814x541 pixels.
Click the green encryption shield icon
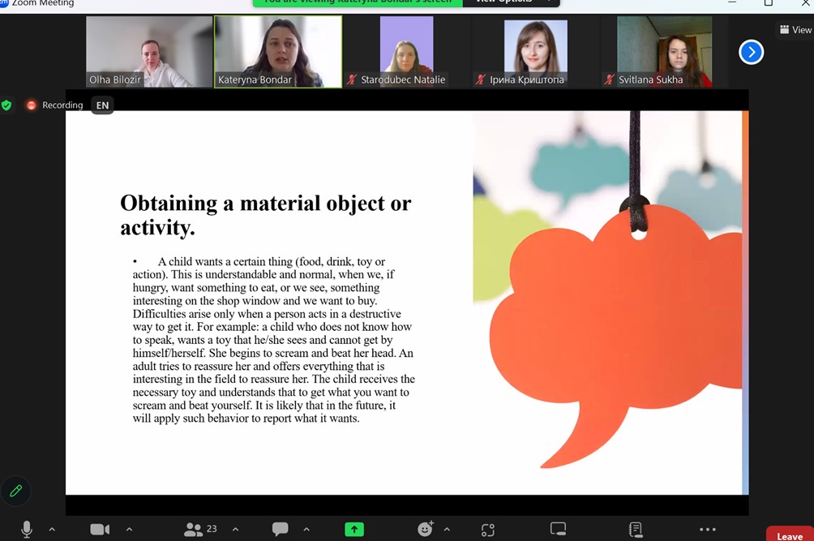click(x=7, y=105)
